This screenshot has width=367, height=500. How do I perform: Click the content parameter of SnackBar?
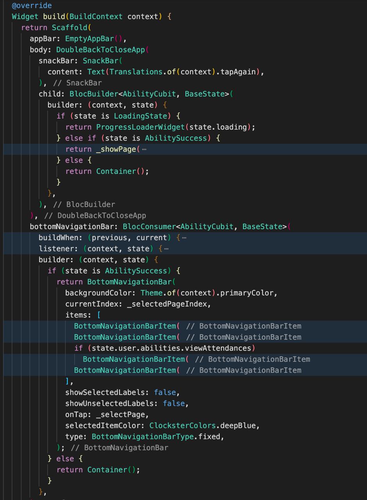pos(63,72)
